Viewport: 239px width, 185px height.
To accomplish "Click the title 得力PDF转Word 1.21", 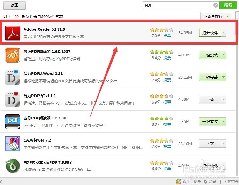I will click(x=43, y=74).
